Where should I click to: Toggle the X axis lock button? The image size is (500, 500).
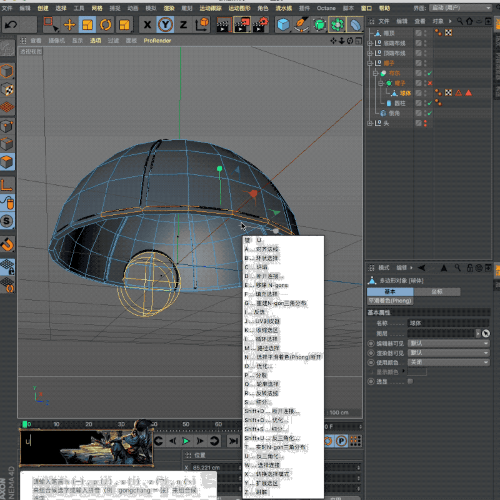pyautogui.click(x=147, y=25)
